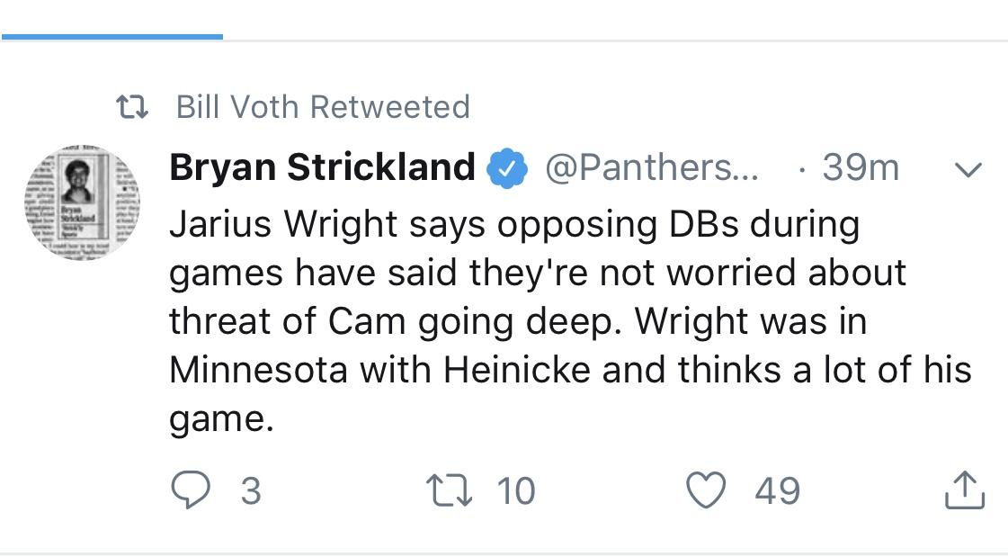Expand the tweet options chevron
Viewport: 1008px width, 557px height.
tap(968, 170)
